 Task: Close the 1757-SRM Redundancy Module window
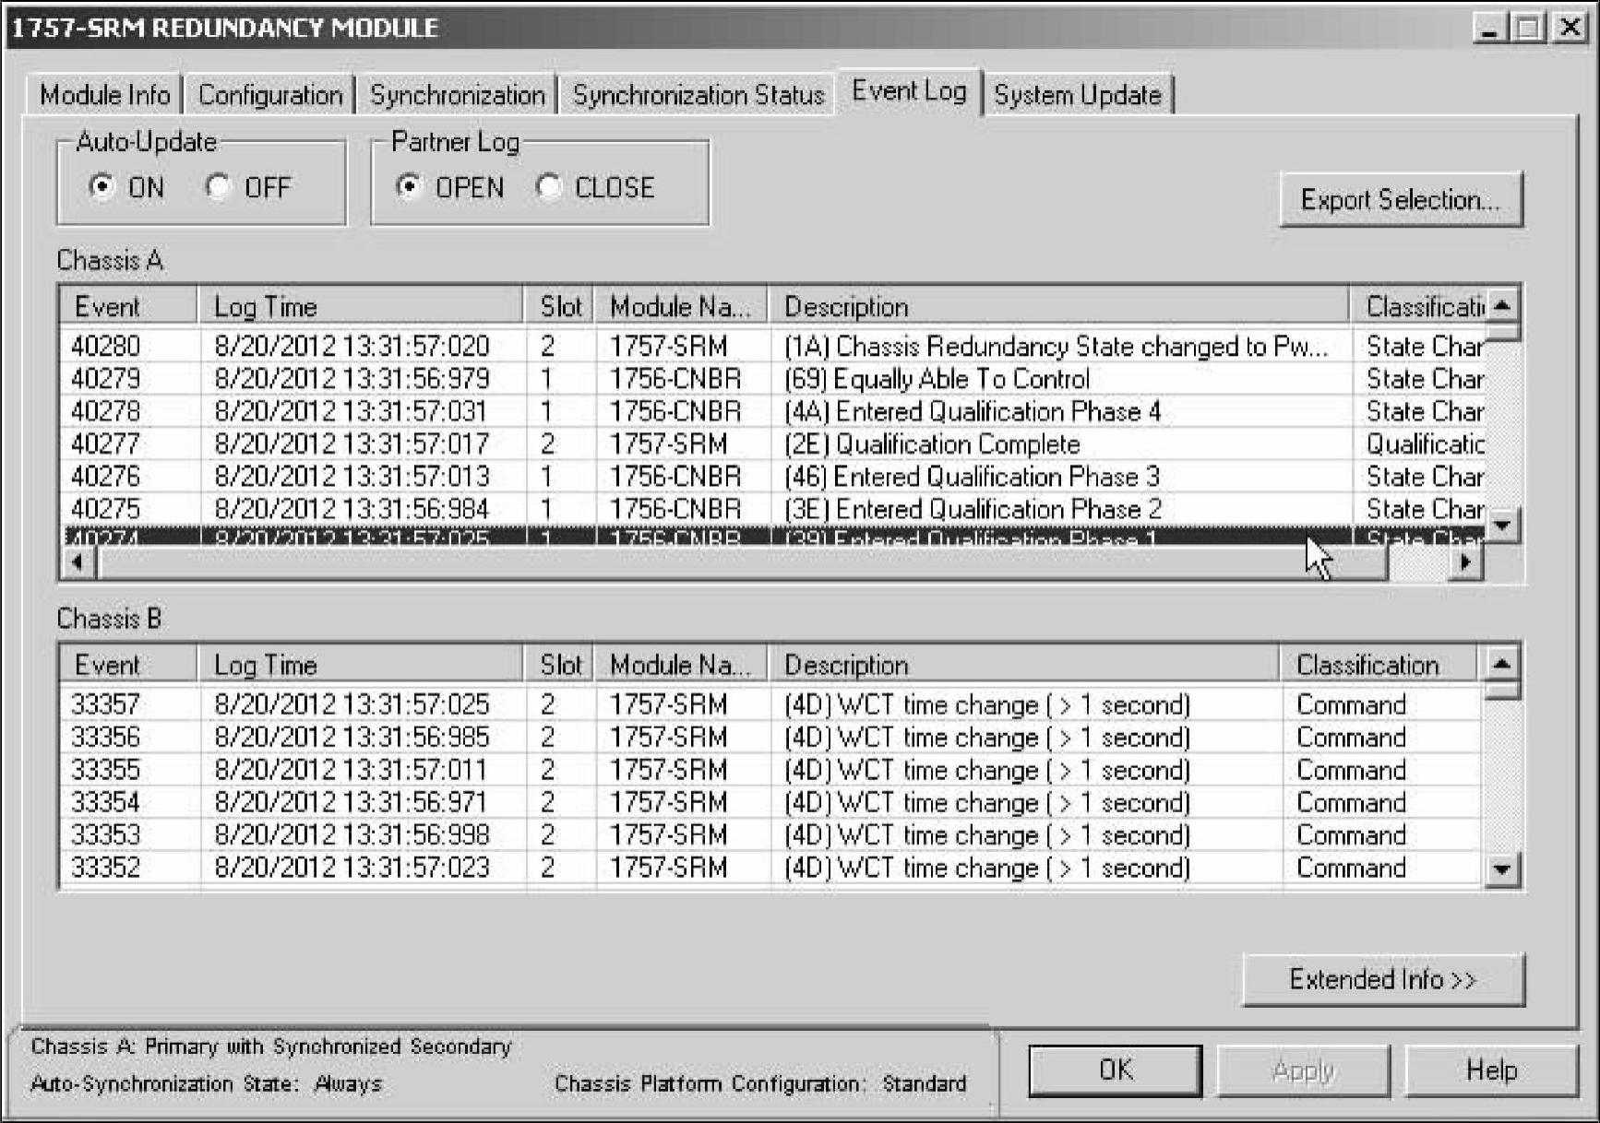[1569, 28]
